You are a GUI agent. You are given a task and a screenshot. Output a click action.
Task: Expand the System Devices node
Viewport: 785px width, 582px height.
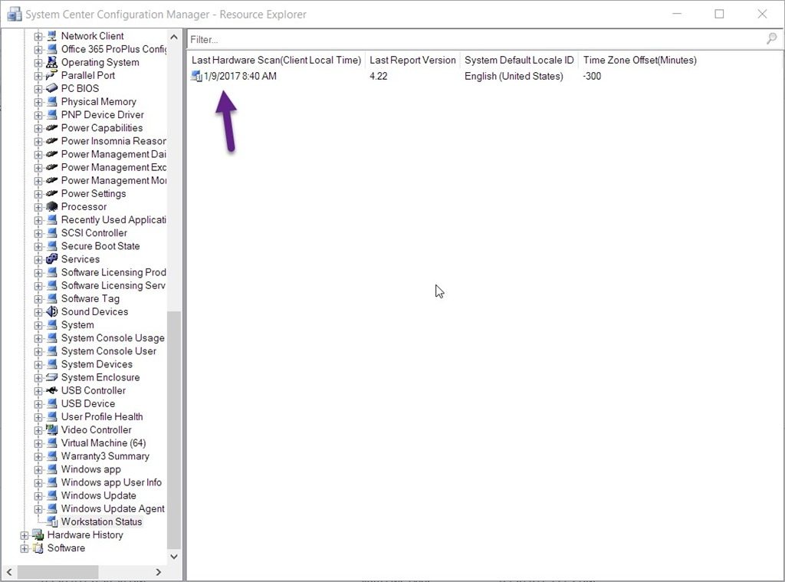(38, 364)
